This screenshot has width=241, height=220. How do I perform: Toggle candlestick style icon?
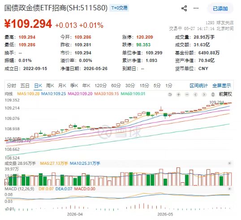coord(213,94)
